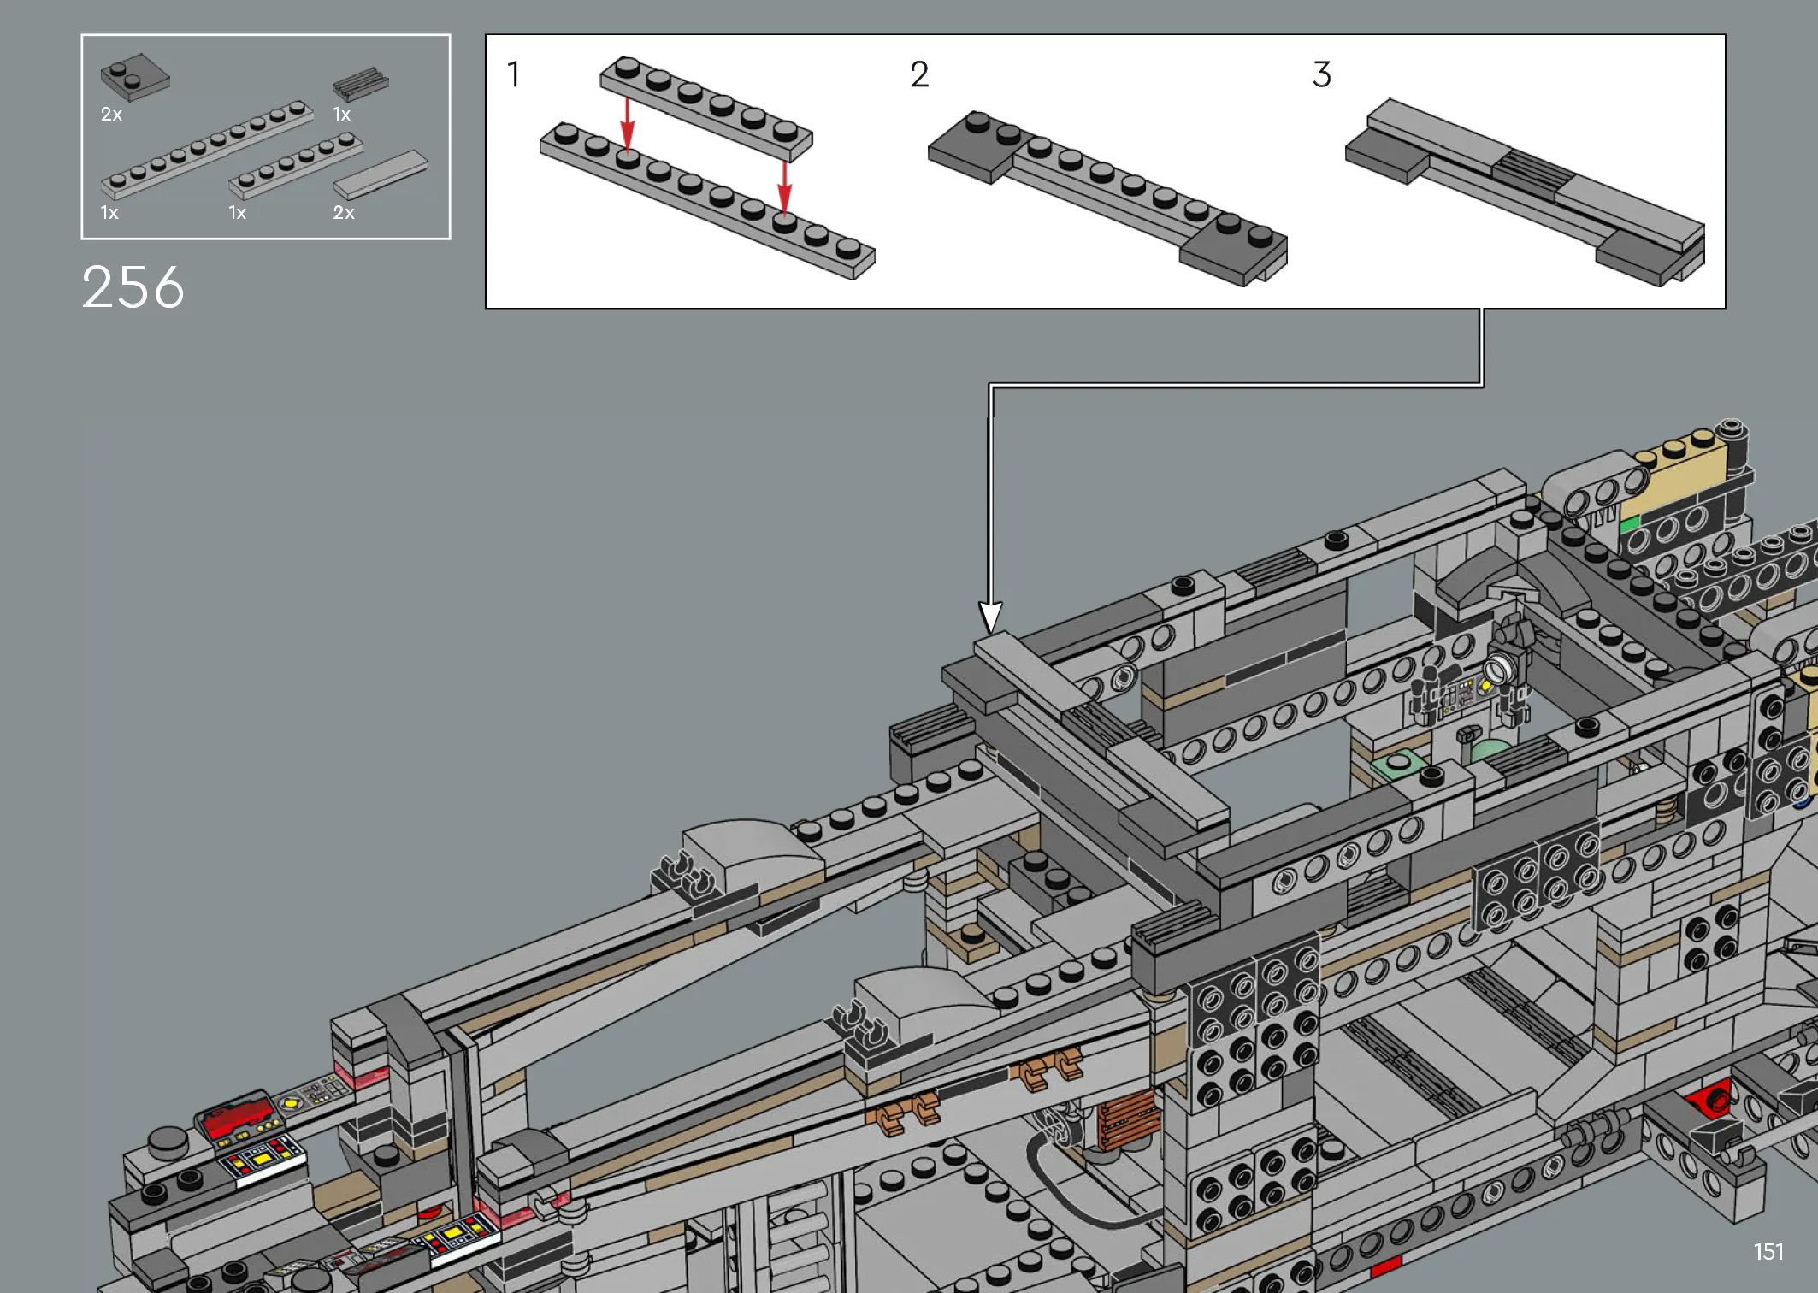Click the 2x quantity under dark gray plate
This screenshot has height=1293, width=1818.
tap(111, 115)
